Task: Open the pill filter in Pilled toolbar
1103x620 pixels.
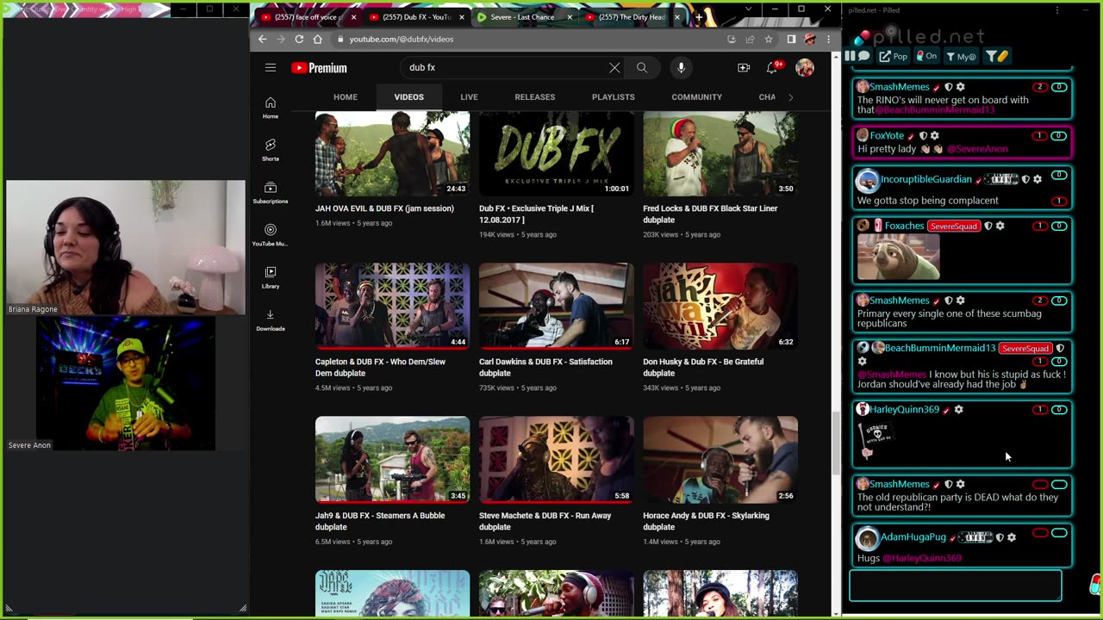Action: tap(997, 57)
